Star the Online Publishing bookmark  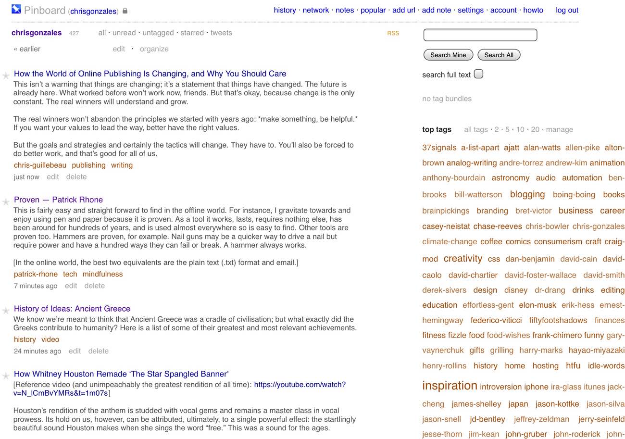tap(6, 75)
